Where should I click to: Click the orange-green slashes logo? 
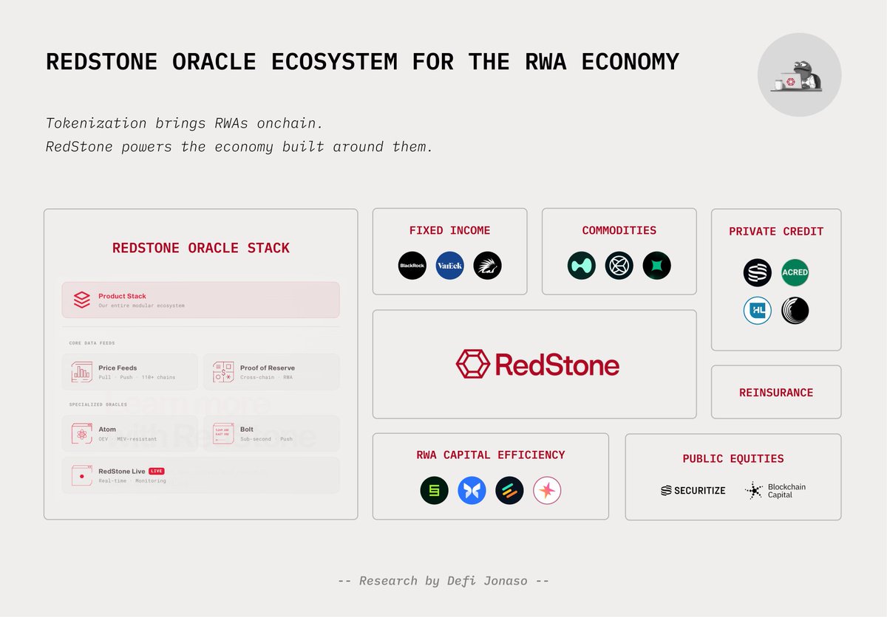tap(510, 490)
